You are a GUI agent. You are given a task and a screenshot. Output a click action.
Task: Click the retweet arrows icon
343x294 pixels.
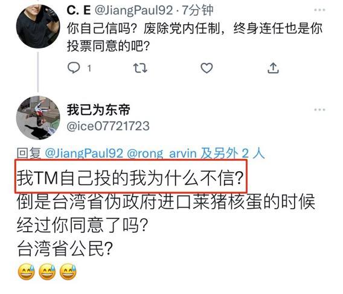point(140,68)
